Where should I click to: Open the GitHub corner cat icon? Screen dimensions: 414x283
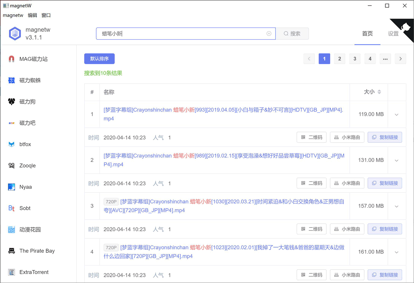coord(406,28)
